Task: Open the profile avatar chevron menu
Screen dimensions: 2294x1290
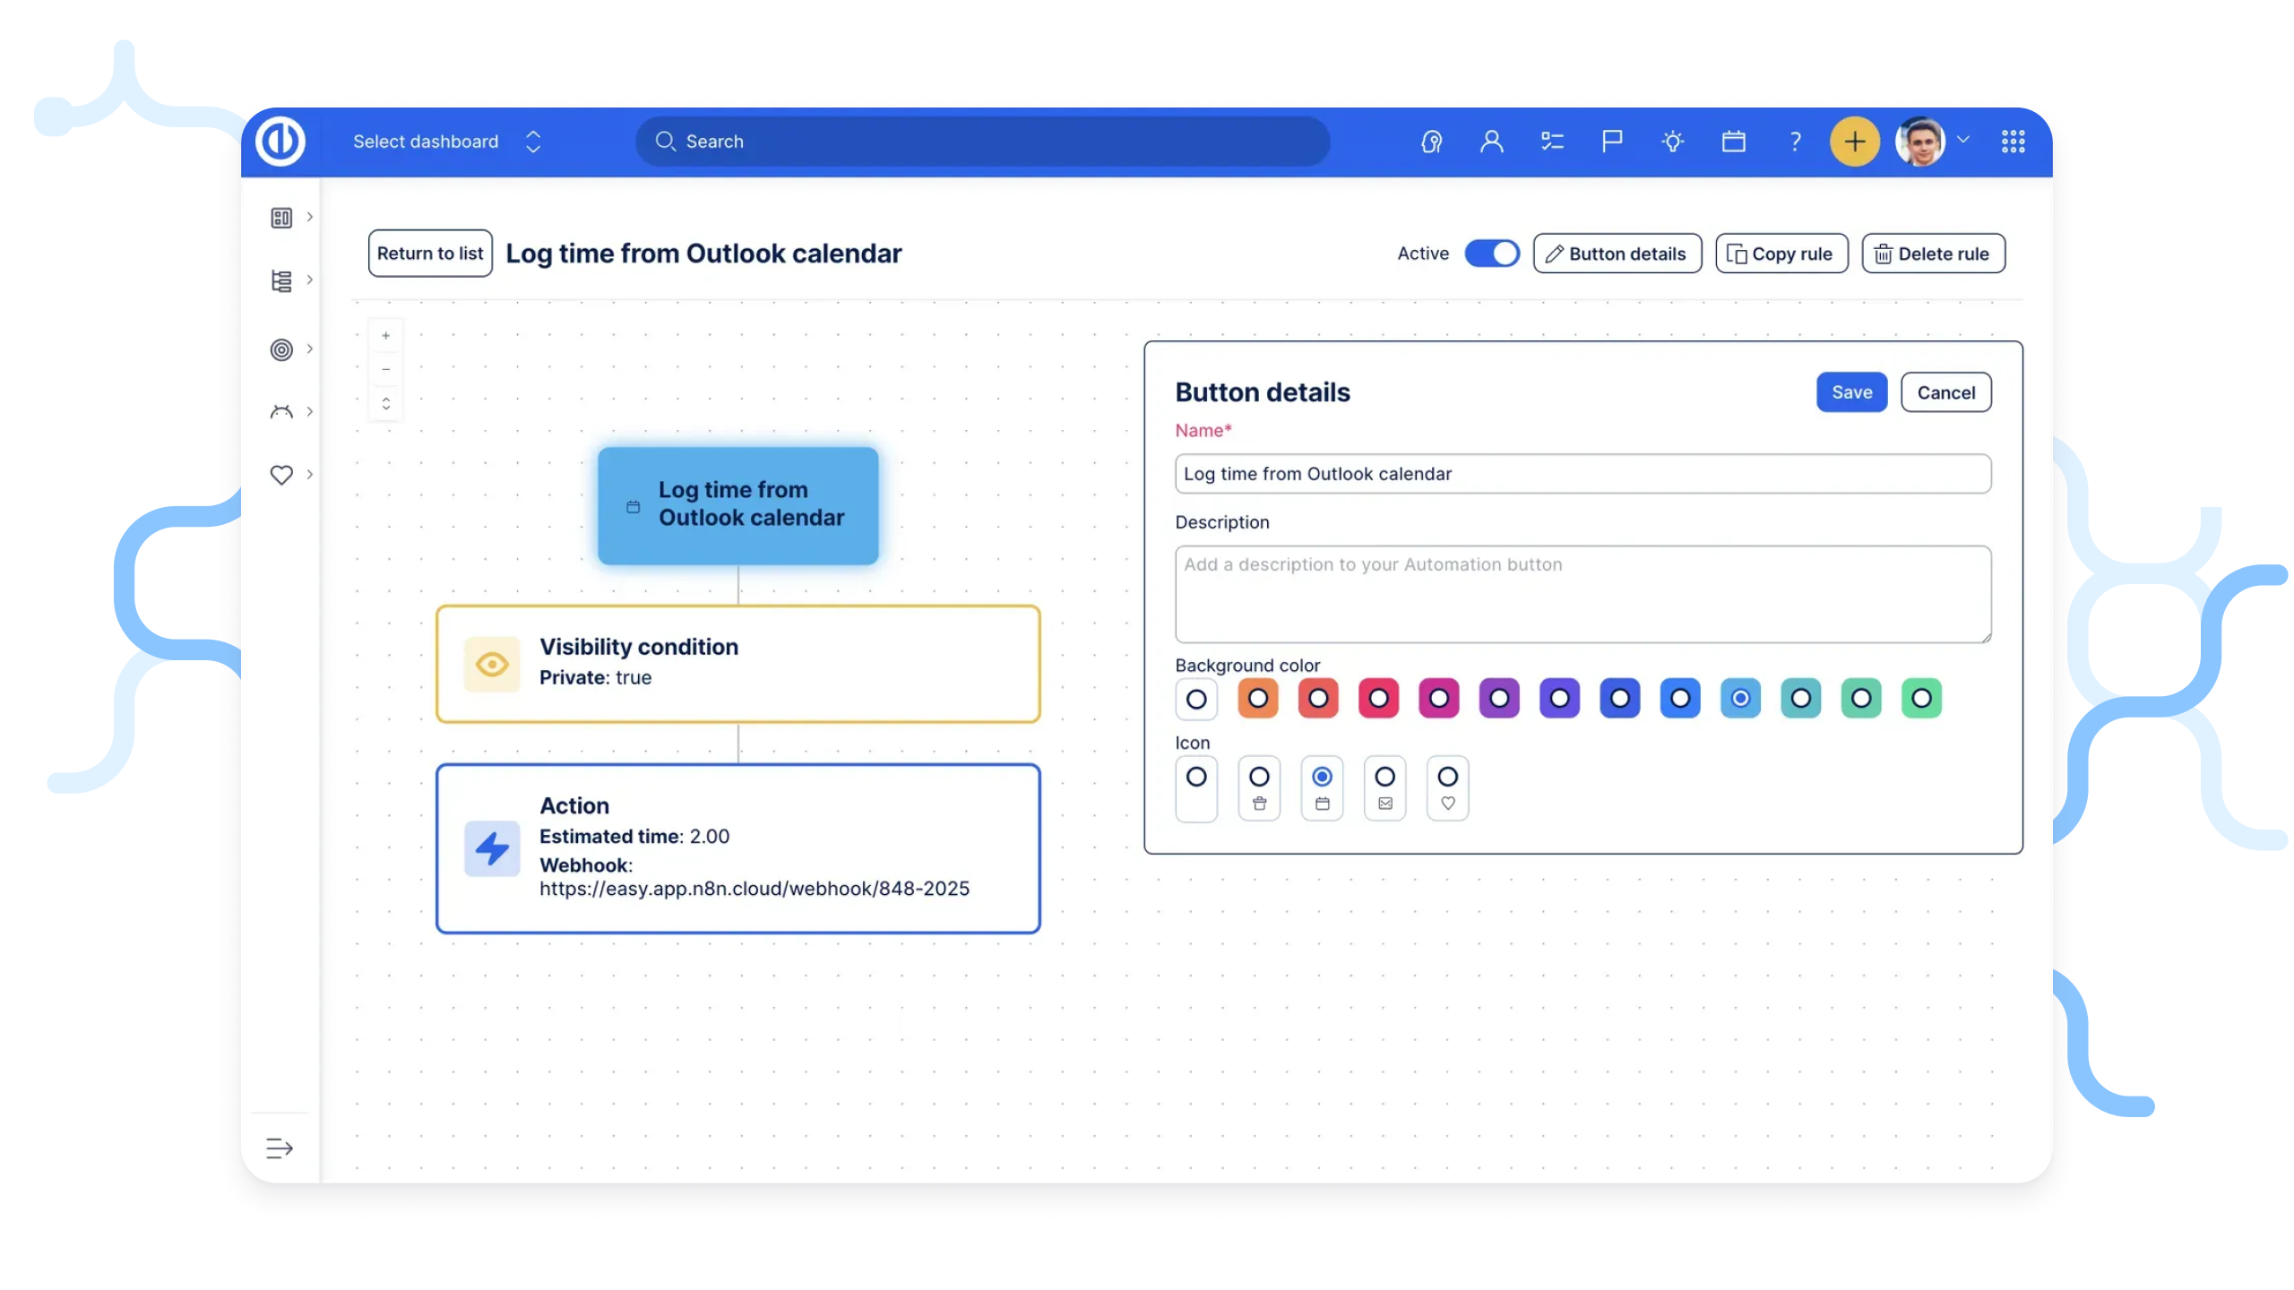Action: [1964, 141]
